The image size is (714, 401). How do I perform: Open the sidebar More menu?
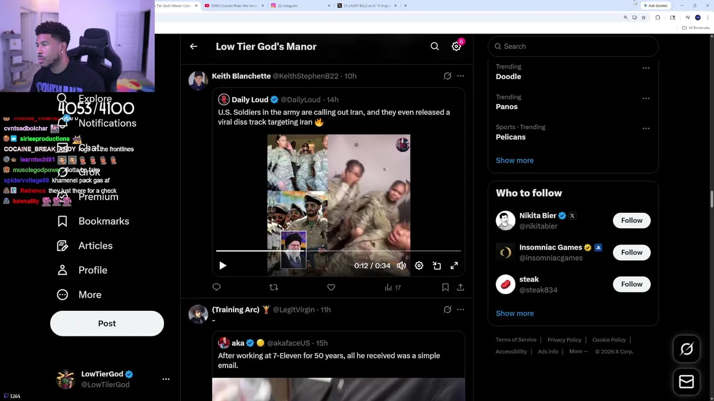pyautogui.click(x=79, y=295)
